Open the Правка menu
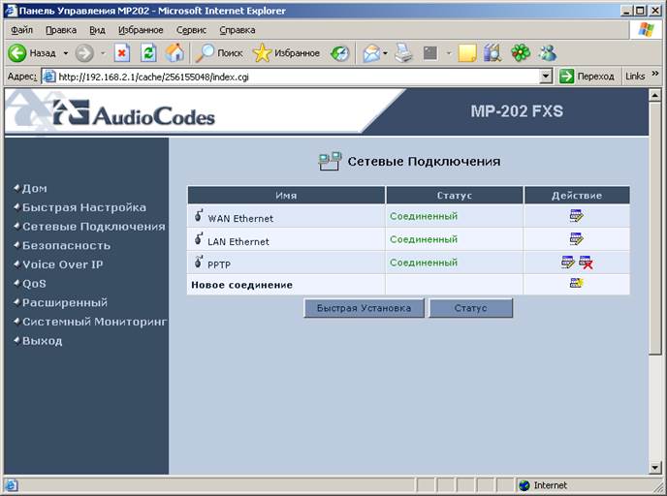This screenshot has width=667, height=496. point(61,30)
